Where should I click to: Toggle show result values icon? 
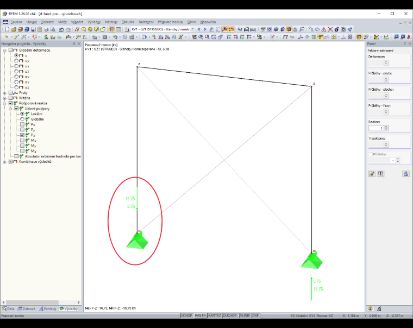coord(231,29)
